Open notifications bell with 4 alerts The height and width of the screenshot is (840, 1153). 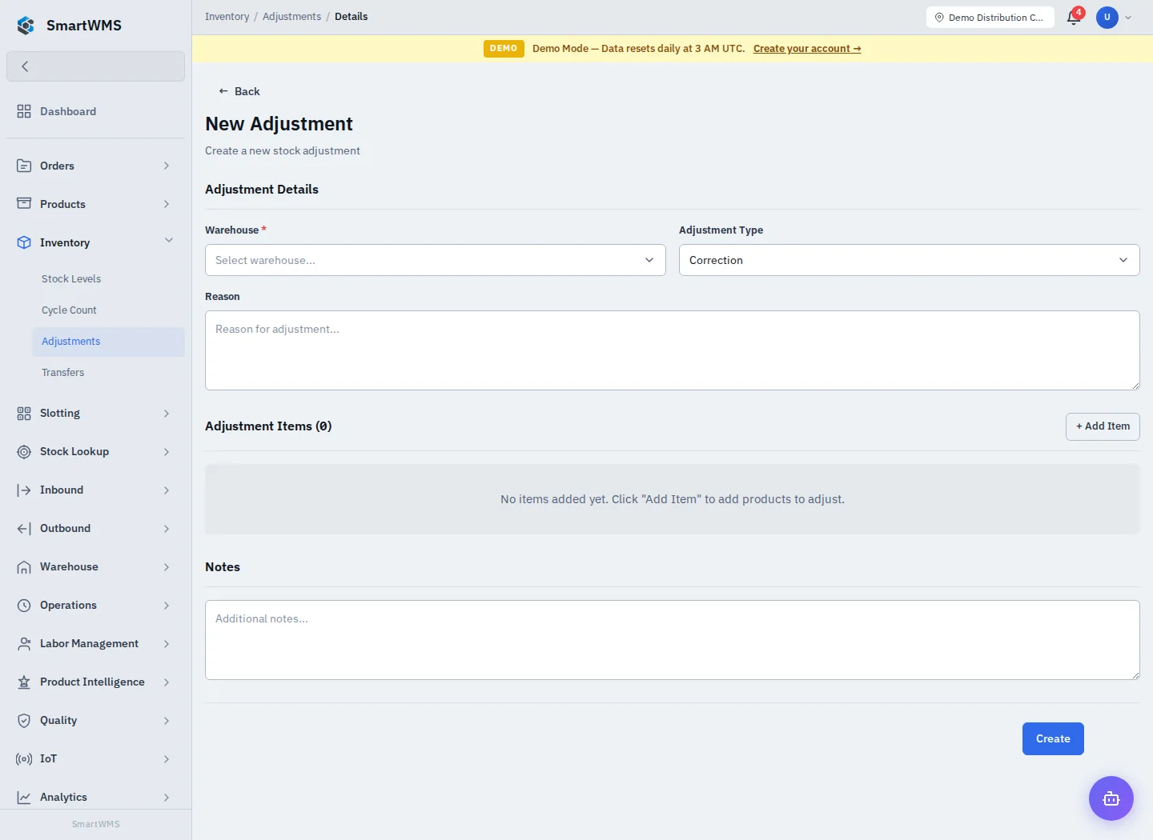1075,17
